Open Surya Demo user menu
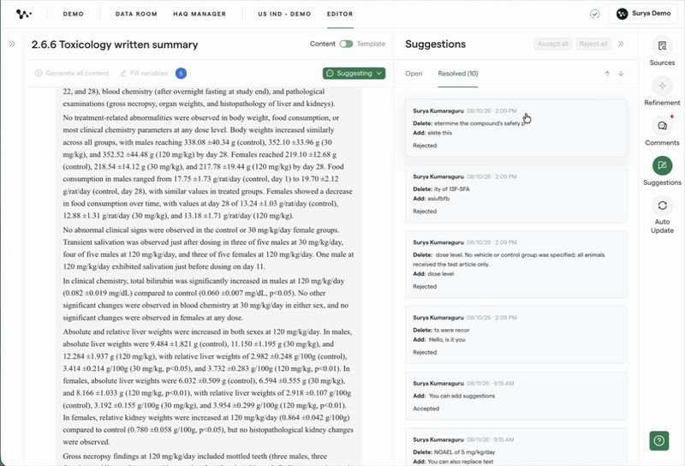Image resolution: width=685 pixels, height=466 pixels. 644,14
